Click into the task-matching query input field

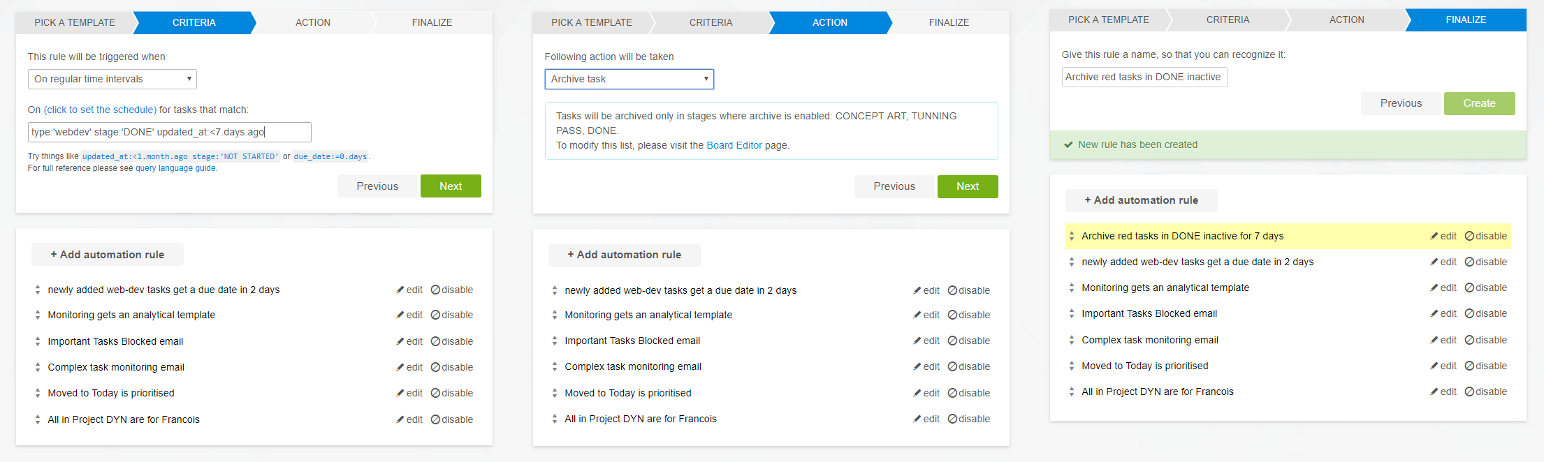(169, 133)
